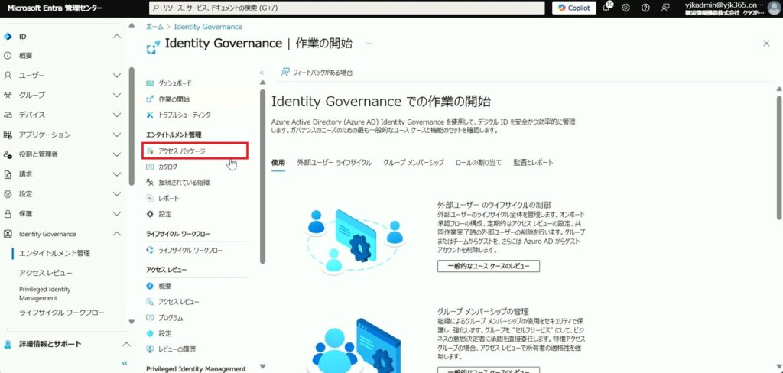783x373 pixels.
Task: Select the 使用 tab
Action: coord(278,163)
